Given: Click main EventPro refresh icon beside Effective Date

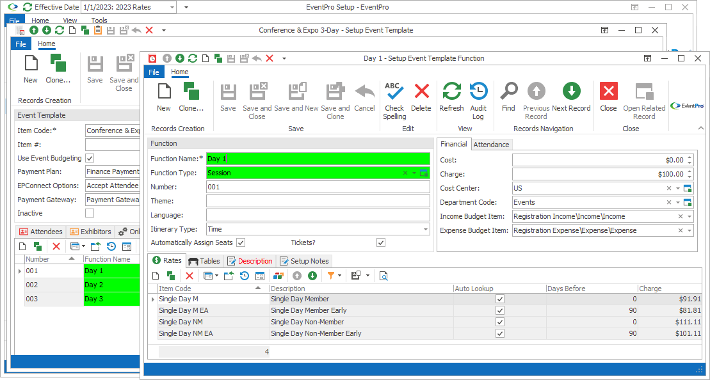Looking at the screenshot, I should tap(28, 7).
